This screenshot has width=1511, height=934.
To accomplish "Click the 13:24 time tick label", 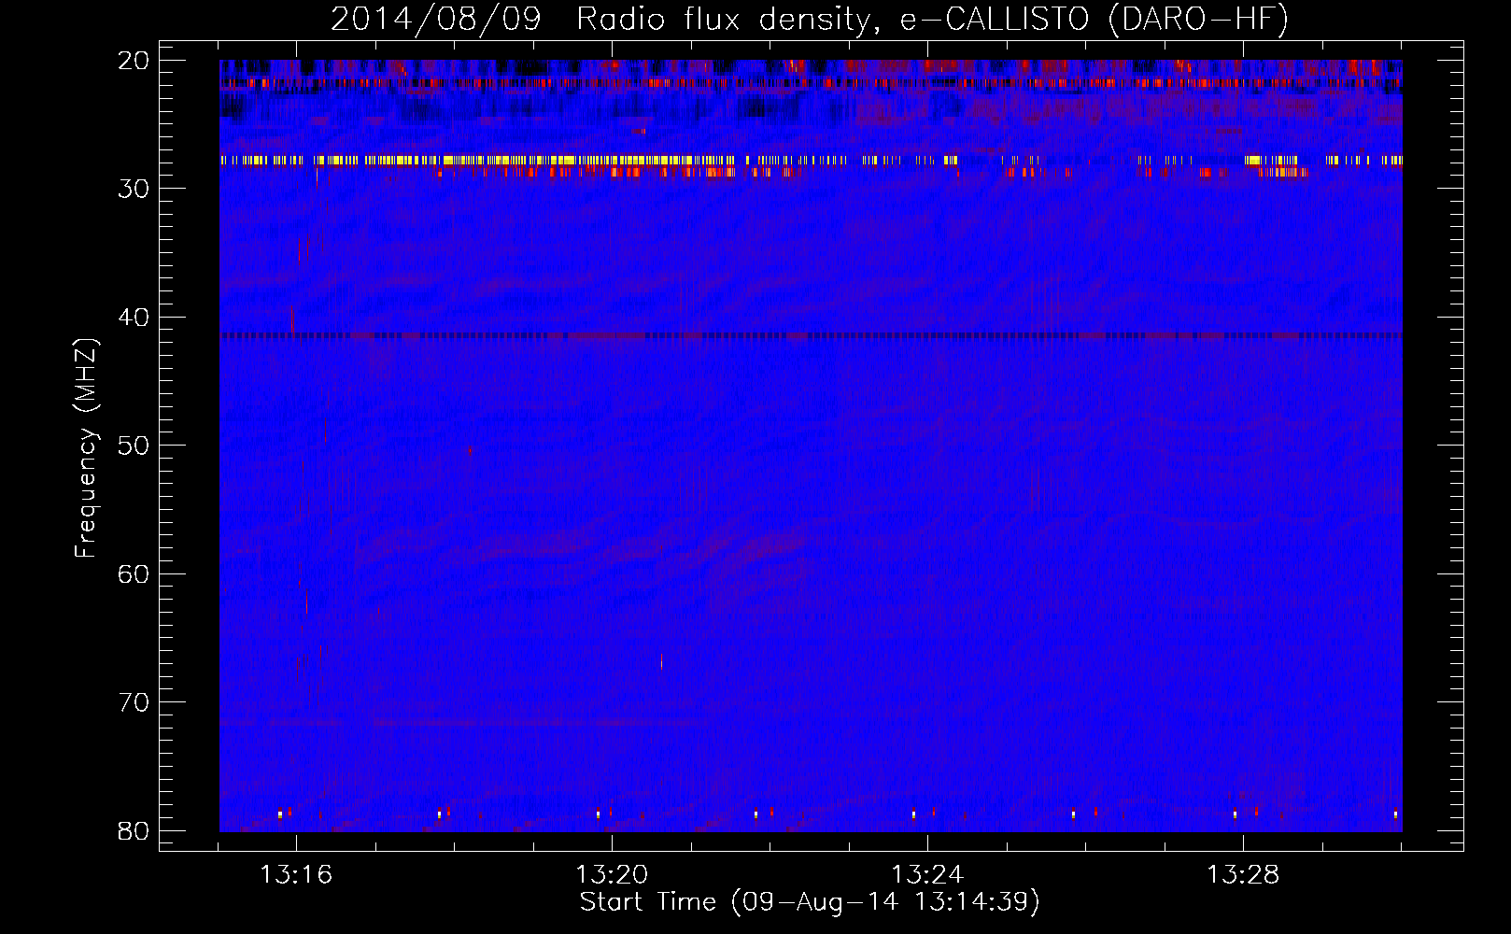I will (x=927, y=875).
